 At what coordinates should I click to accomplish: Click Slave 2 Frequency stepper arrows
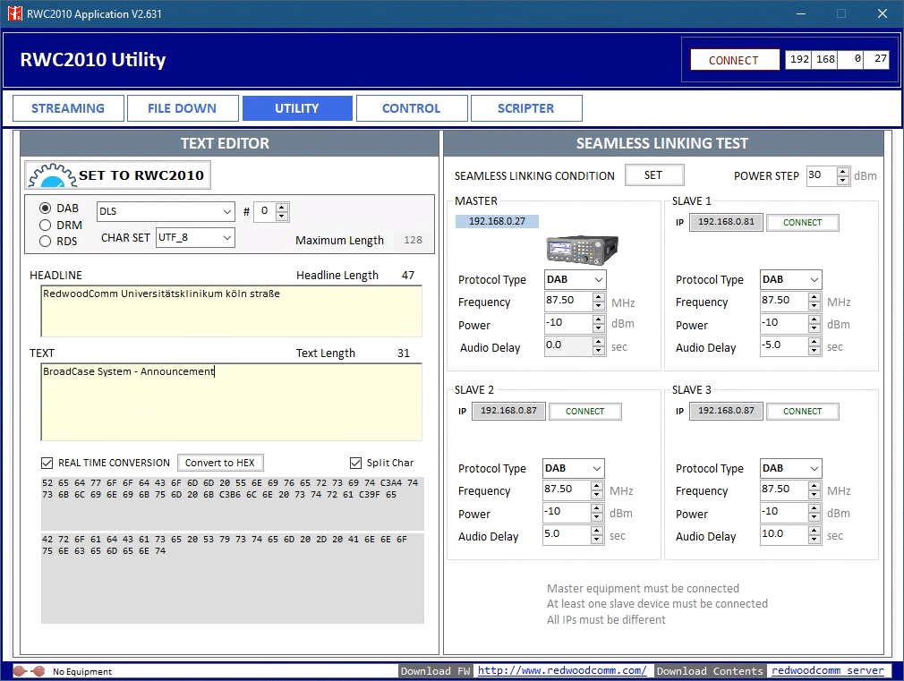pyautogui.click(x=597, y=489)
